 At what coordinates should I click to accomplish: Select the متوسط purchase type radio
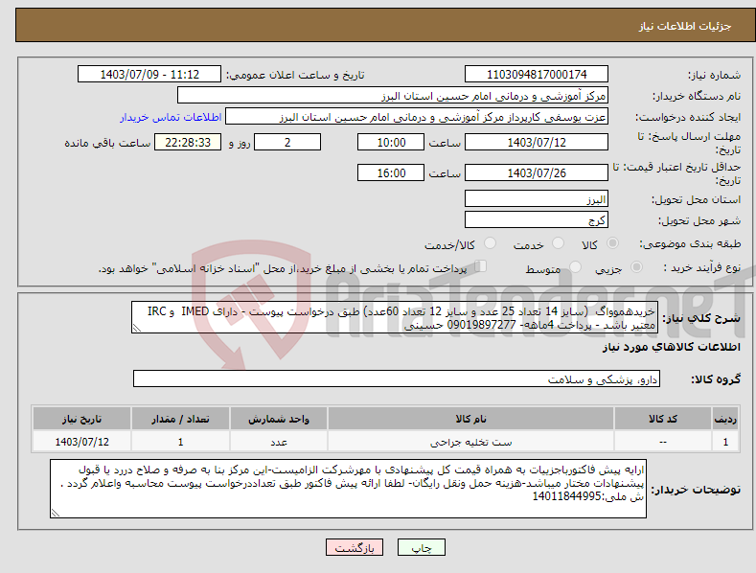click(x=575, y=266)
